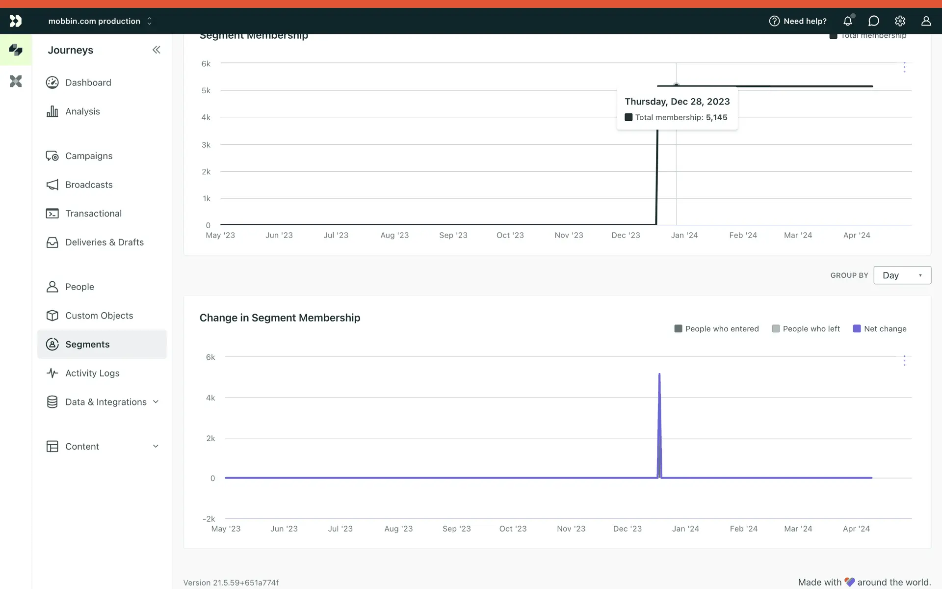Open the Group By Day dropdown
942x589 pixels.
pyautogui.click(x=902, y=275)
